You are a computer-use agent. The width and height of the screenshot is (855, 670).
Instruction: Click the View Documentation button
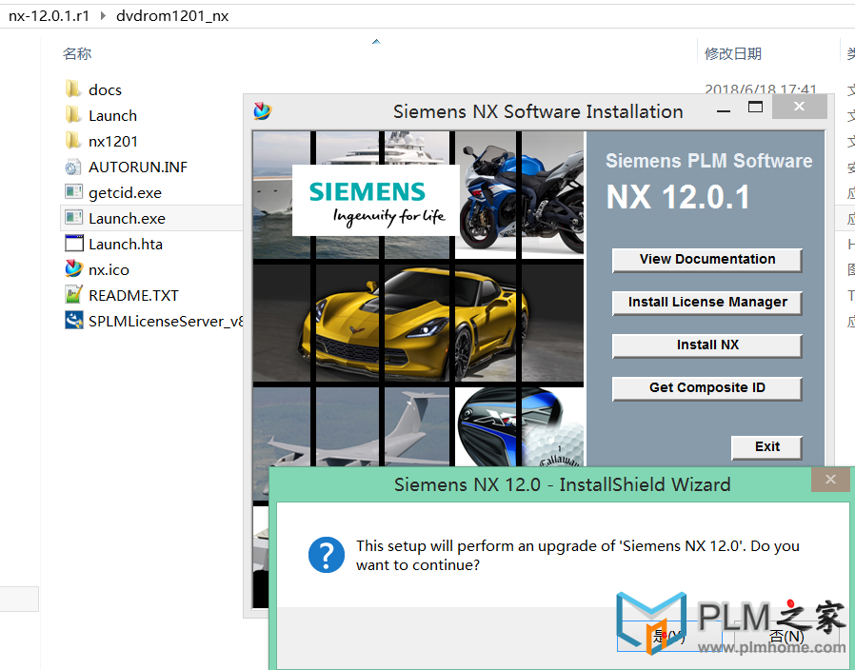click(707, 260)
